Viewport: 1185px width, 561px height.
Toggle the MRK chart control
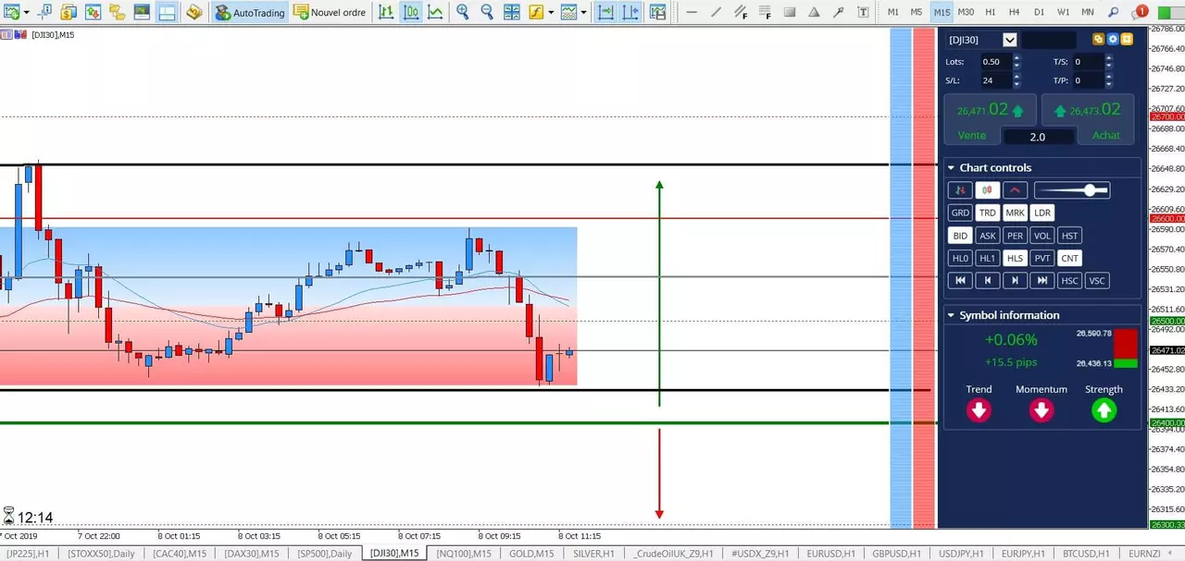[1016, 213]
